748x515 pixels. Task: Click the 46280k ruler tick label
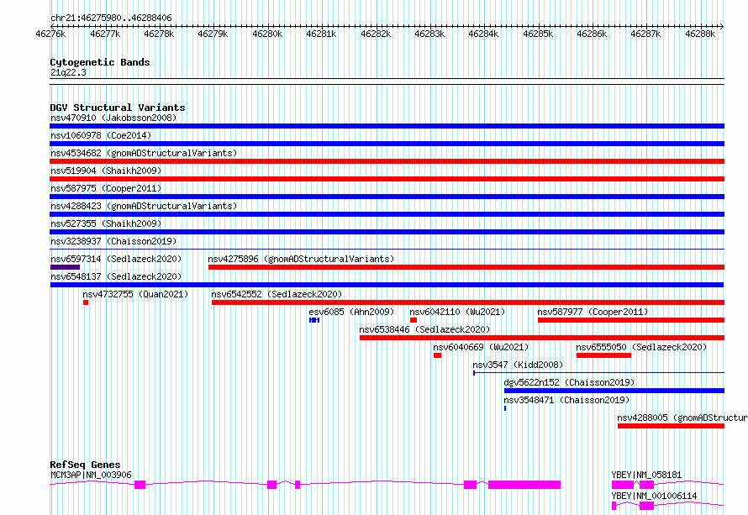(x=267, y=34)
